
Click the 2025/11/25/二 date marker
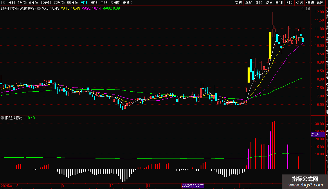(x=193, y=186)
